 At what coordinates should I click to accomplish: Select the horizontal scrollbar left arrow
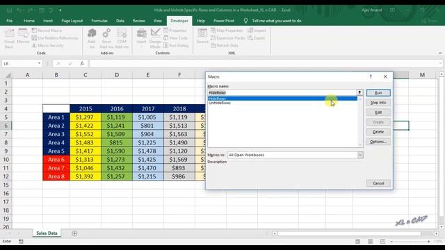(x=275, y=233)
